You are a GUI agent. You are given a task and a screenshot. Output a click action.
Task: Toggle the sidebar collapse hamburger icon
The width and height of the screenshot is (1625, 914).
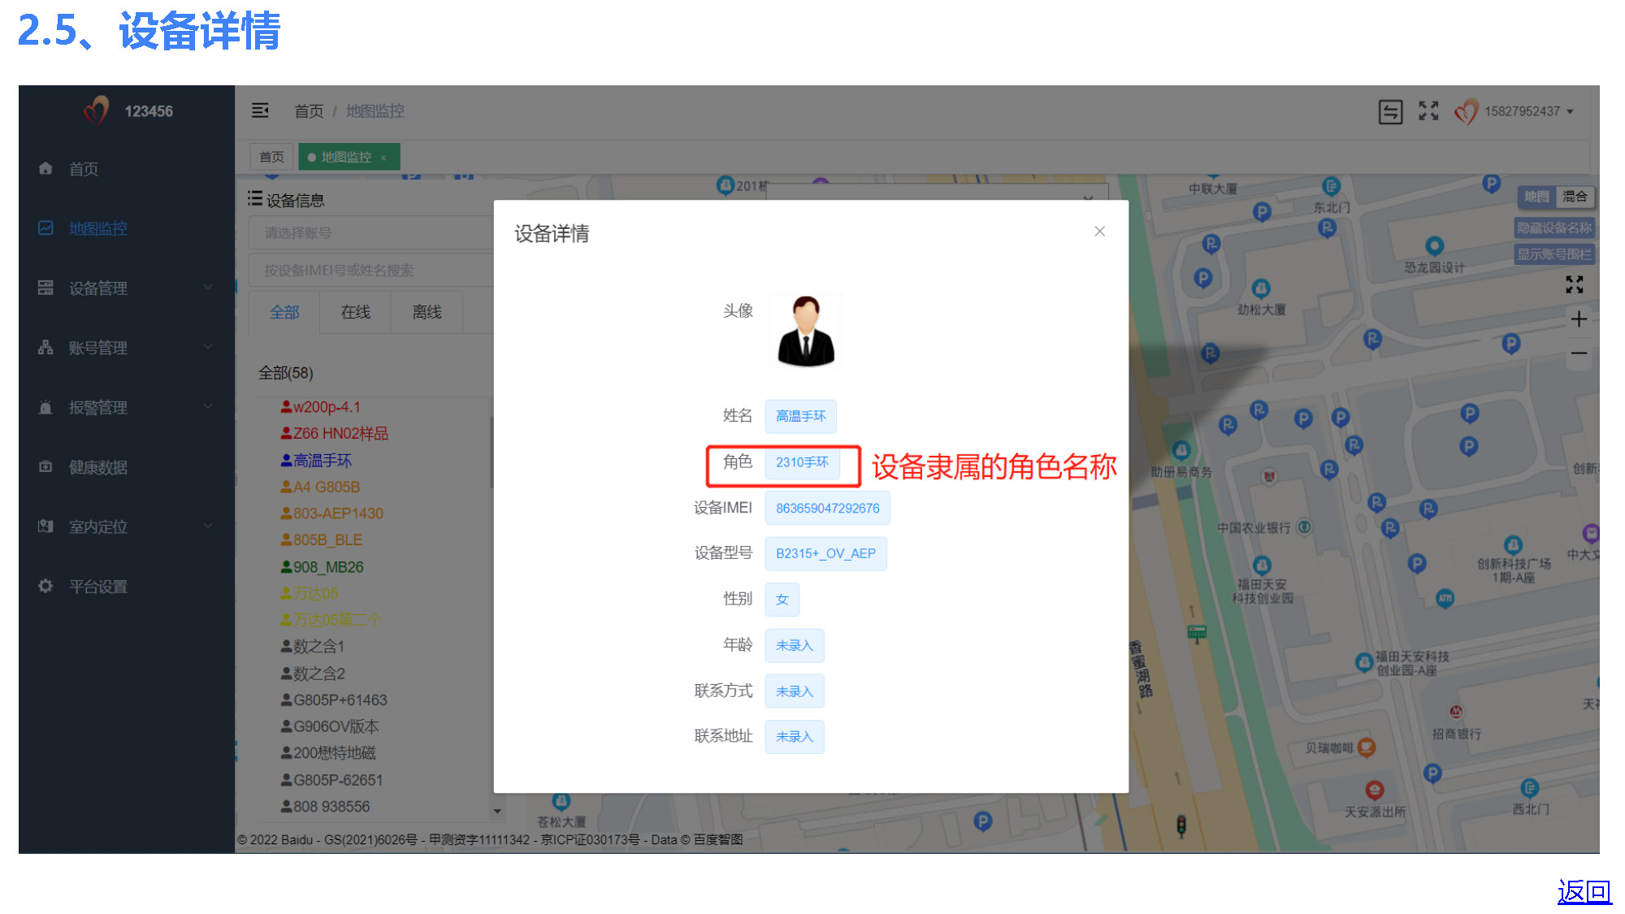260,110
